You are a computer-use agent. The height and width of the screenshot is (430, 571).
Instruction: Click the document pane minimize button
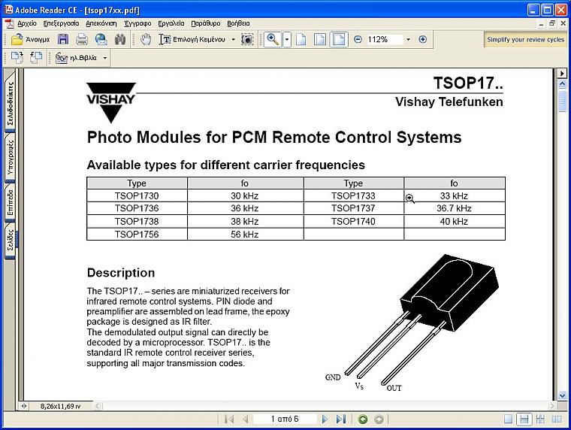541,24
